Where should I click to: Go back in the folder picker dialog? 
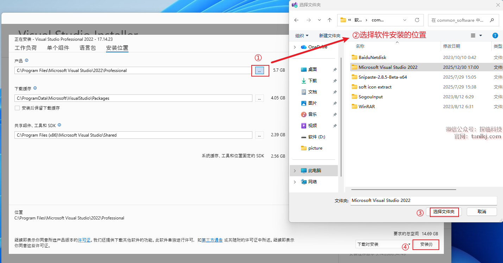[x=296, y=20]
